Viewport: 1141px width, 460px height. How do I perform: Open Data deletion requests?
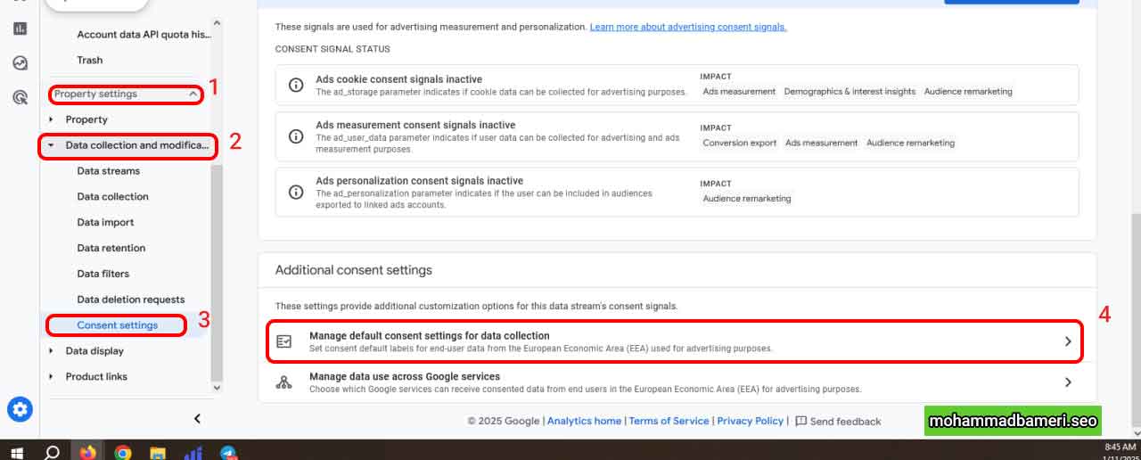[131, 300]
